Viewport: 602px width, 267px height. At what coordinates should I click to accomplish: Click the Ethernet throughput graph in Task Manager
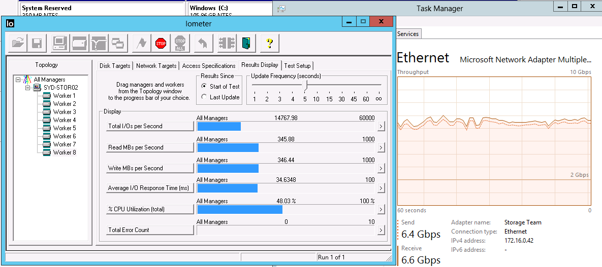coord(494,140)
